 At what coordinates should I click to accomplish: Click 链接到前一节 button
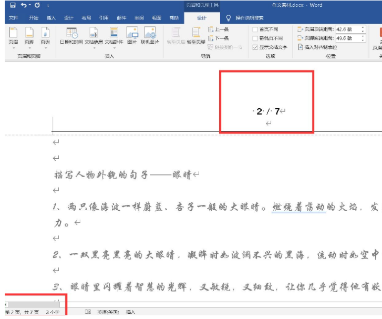pos(225,47)
